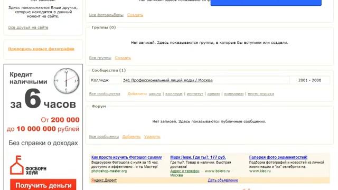Open 'Все фотоальбомы' link
Screen dimensions: 338x190
pos(106,15)
